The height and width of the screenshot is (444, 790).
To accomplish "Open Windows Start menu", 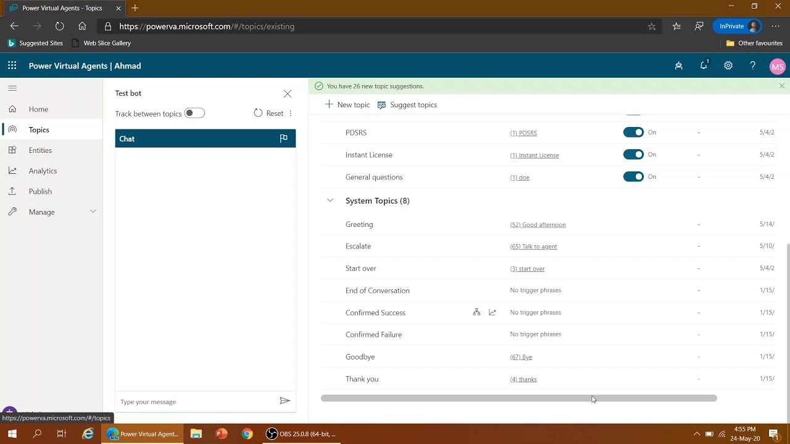I will coord(12,434).
